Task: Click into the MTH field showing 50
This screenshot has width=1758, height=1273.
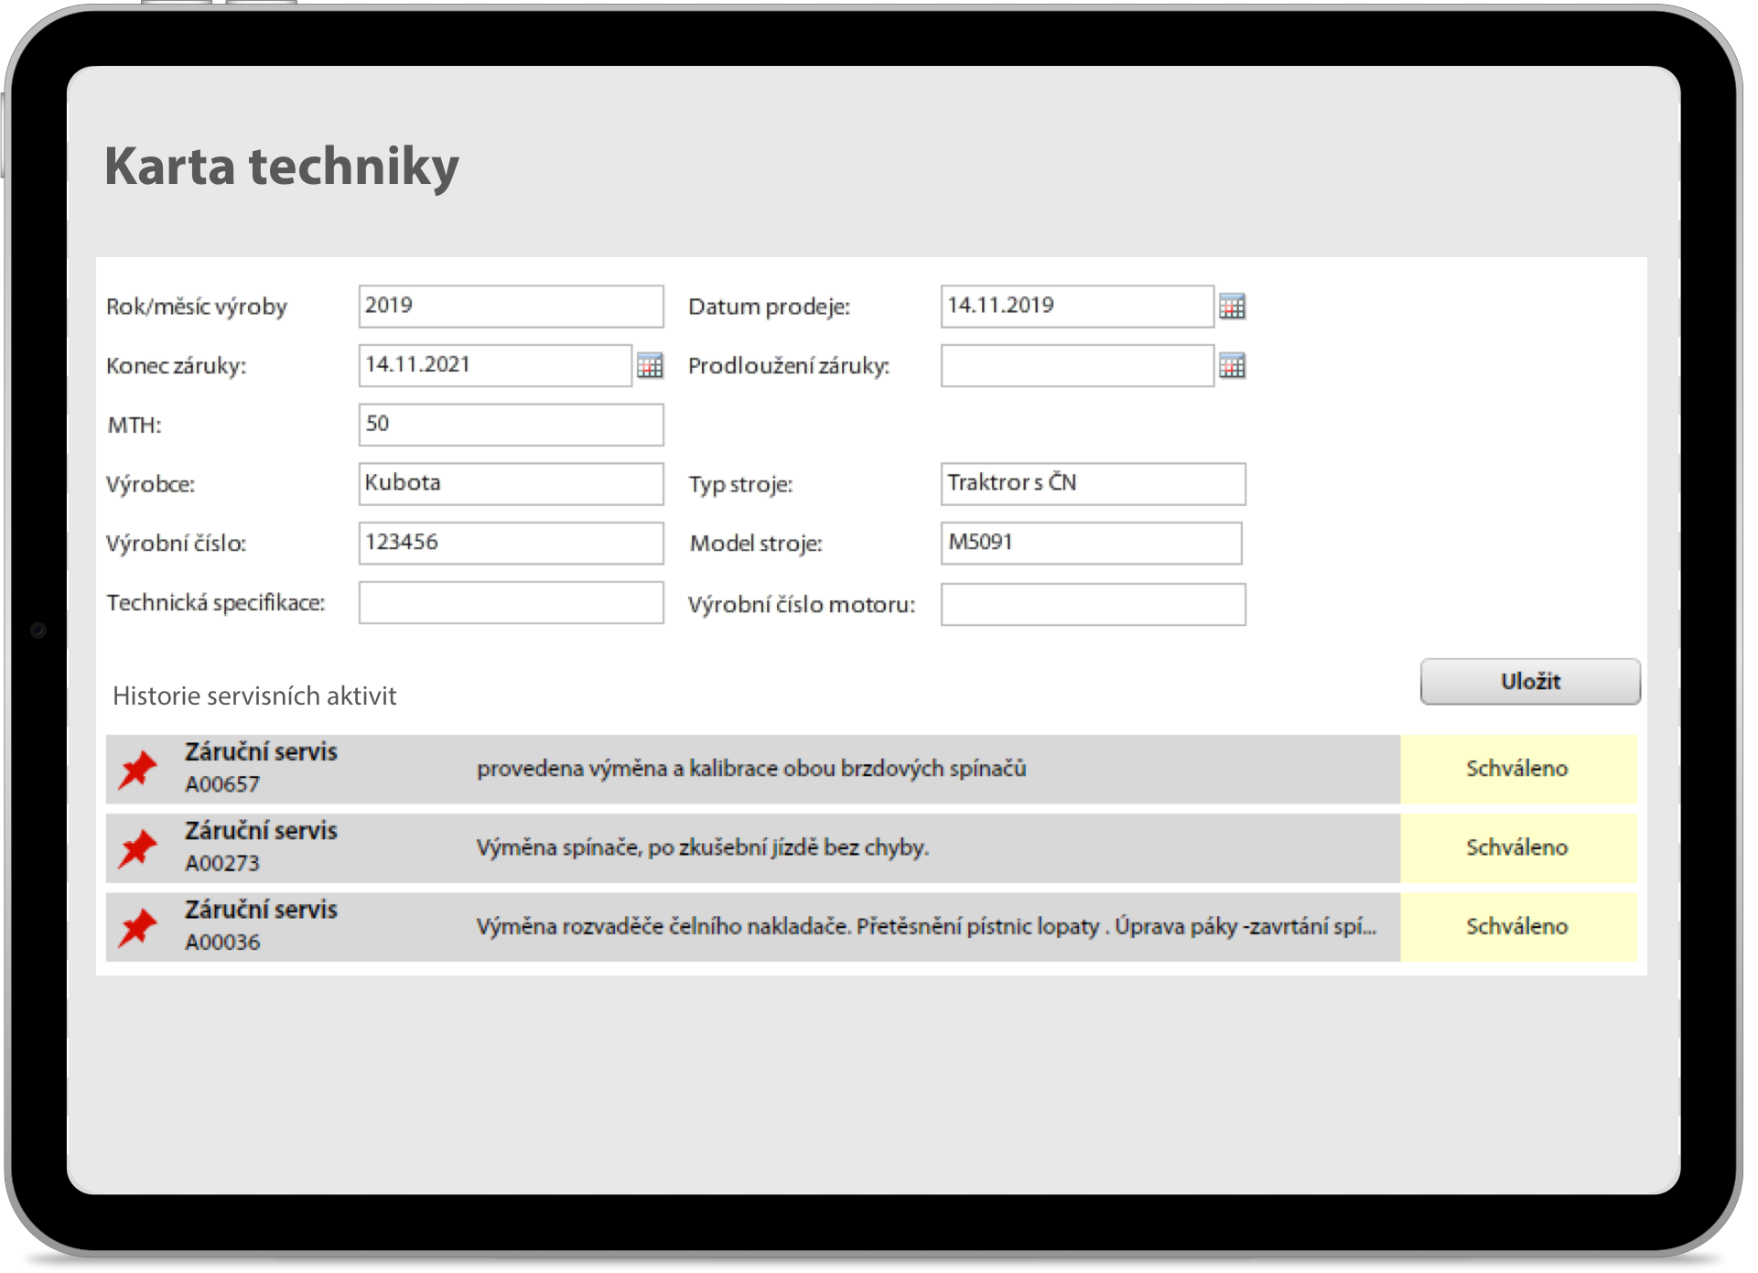Action: 511,425
